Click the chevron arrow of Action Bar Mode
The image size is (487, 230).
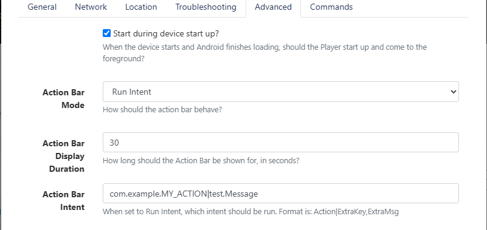click(453, 92)
